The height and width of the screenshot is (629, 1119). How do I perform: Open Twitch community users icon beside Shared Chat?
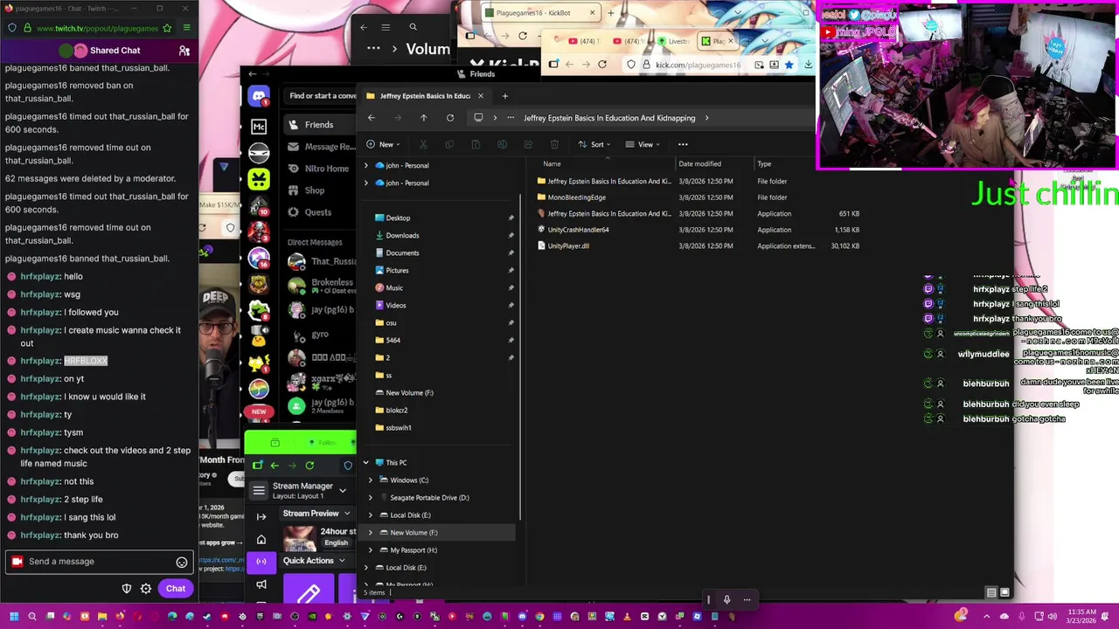184,51
